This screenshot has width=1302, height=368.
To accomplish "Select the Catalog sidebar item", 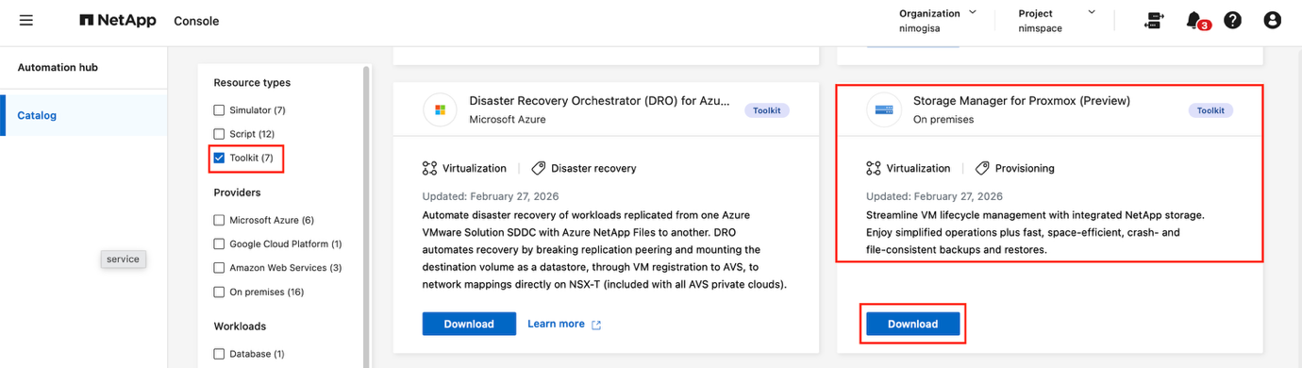I will pos(84,115).
